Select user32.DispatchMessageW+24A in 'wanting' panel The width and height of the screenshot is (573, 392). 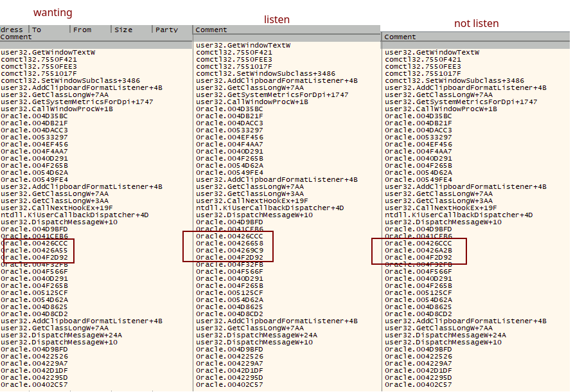62,335
